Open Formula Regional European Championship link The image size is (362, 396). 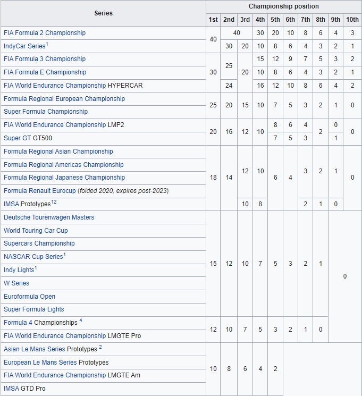[64, 99]
